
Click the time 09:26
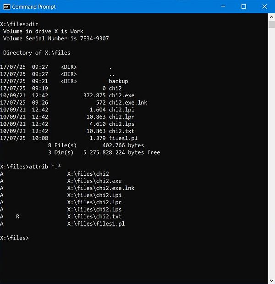pos(40,102)
